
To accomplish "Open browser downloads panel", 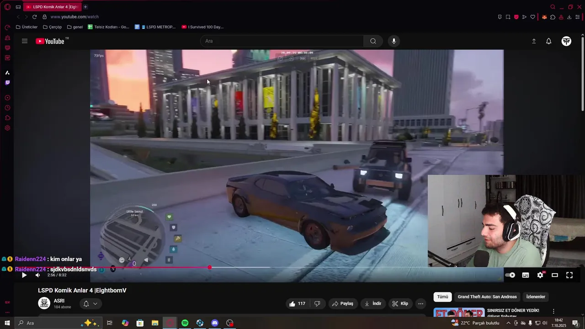I will pyautogui.click(x=569, y=17).
